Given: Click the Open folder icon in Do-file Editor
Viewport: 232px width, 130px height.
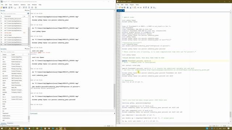Looking at the screenshot, I should point(120,8).
